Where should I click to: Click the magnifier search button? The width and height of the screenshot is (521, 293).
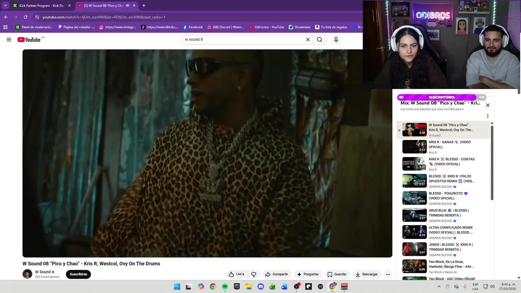click(320, 39)
